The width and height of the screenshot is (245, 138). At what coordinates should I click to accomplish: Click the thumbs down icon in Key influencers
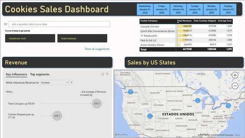point(107,74)
